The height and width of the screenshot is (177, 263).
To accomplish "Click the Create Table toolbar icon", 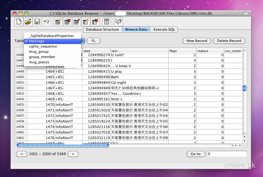I will point(58,22).
